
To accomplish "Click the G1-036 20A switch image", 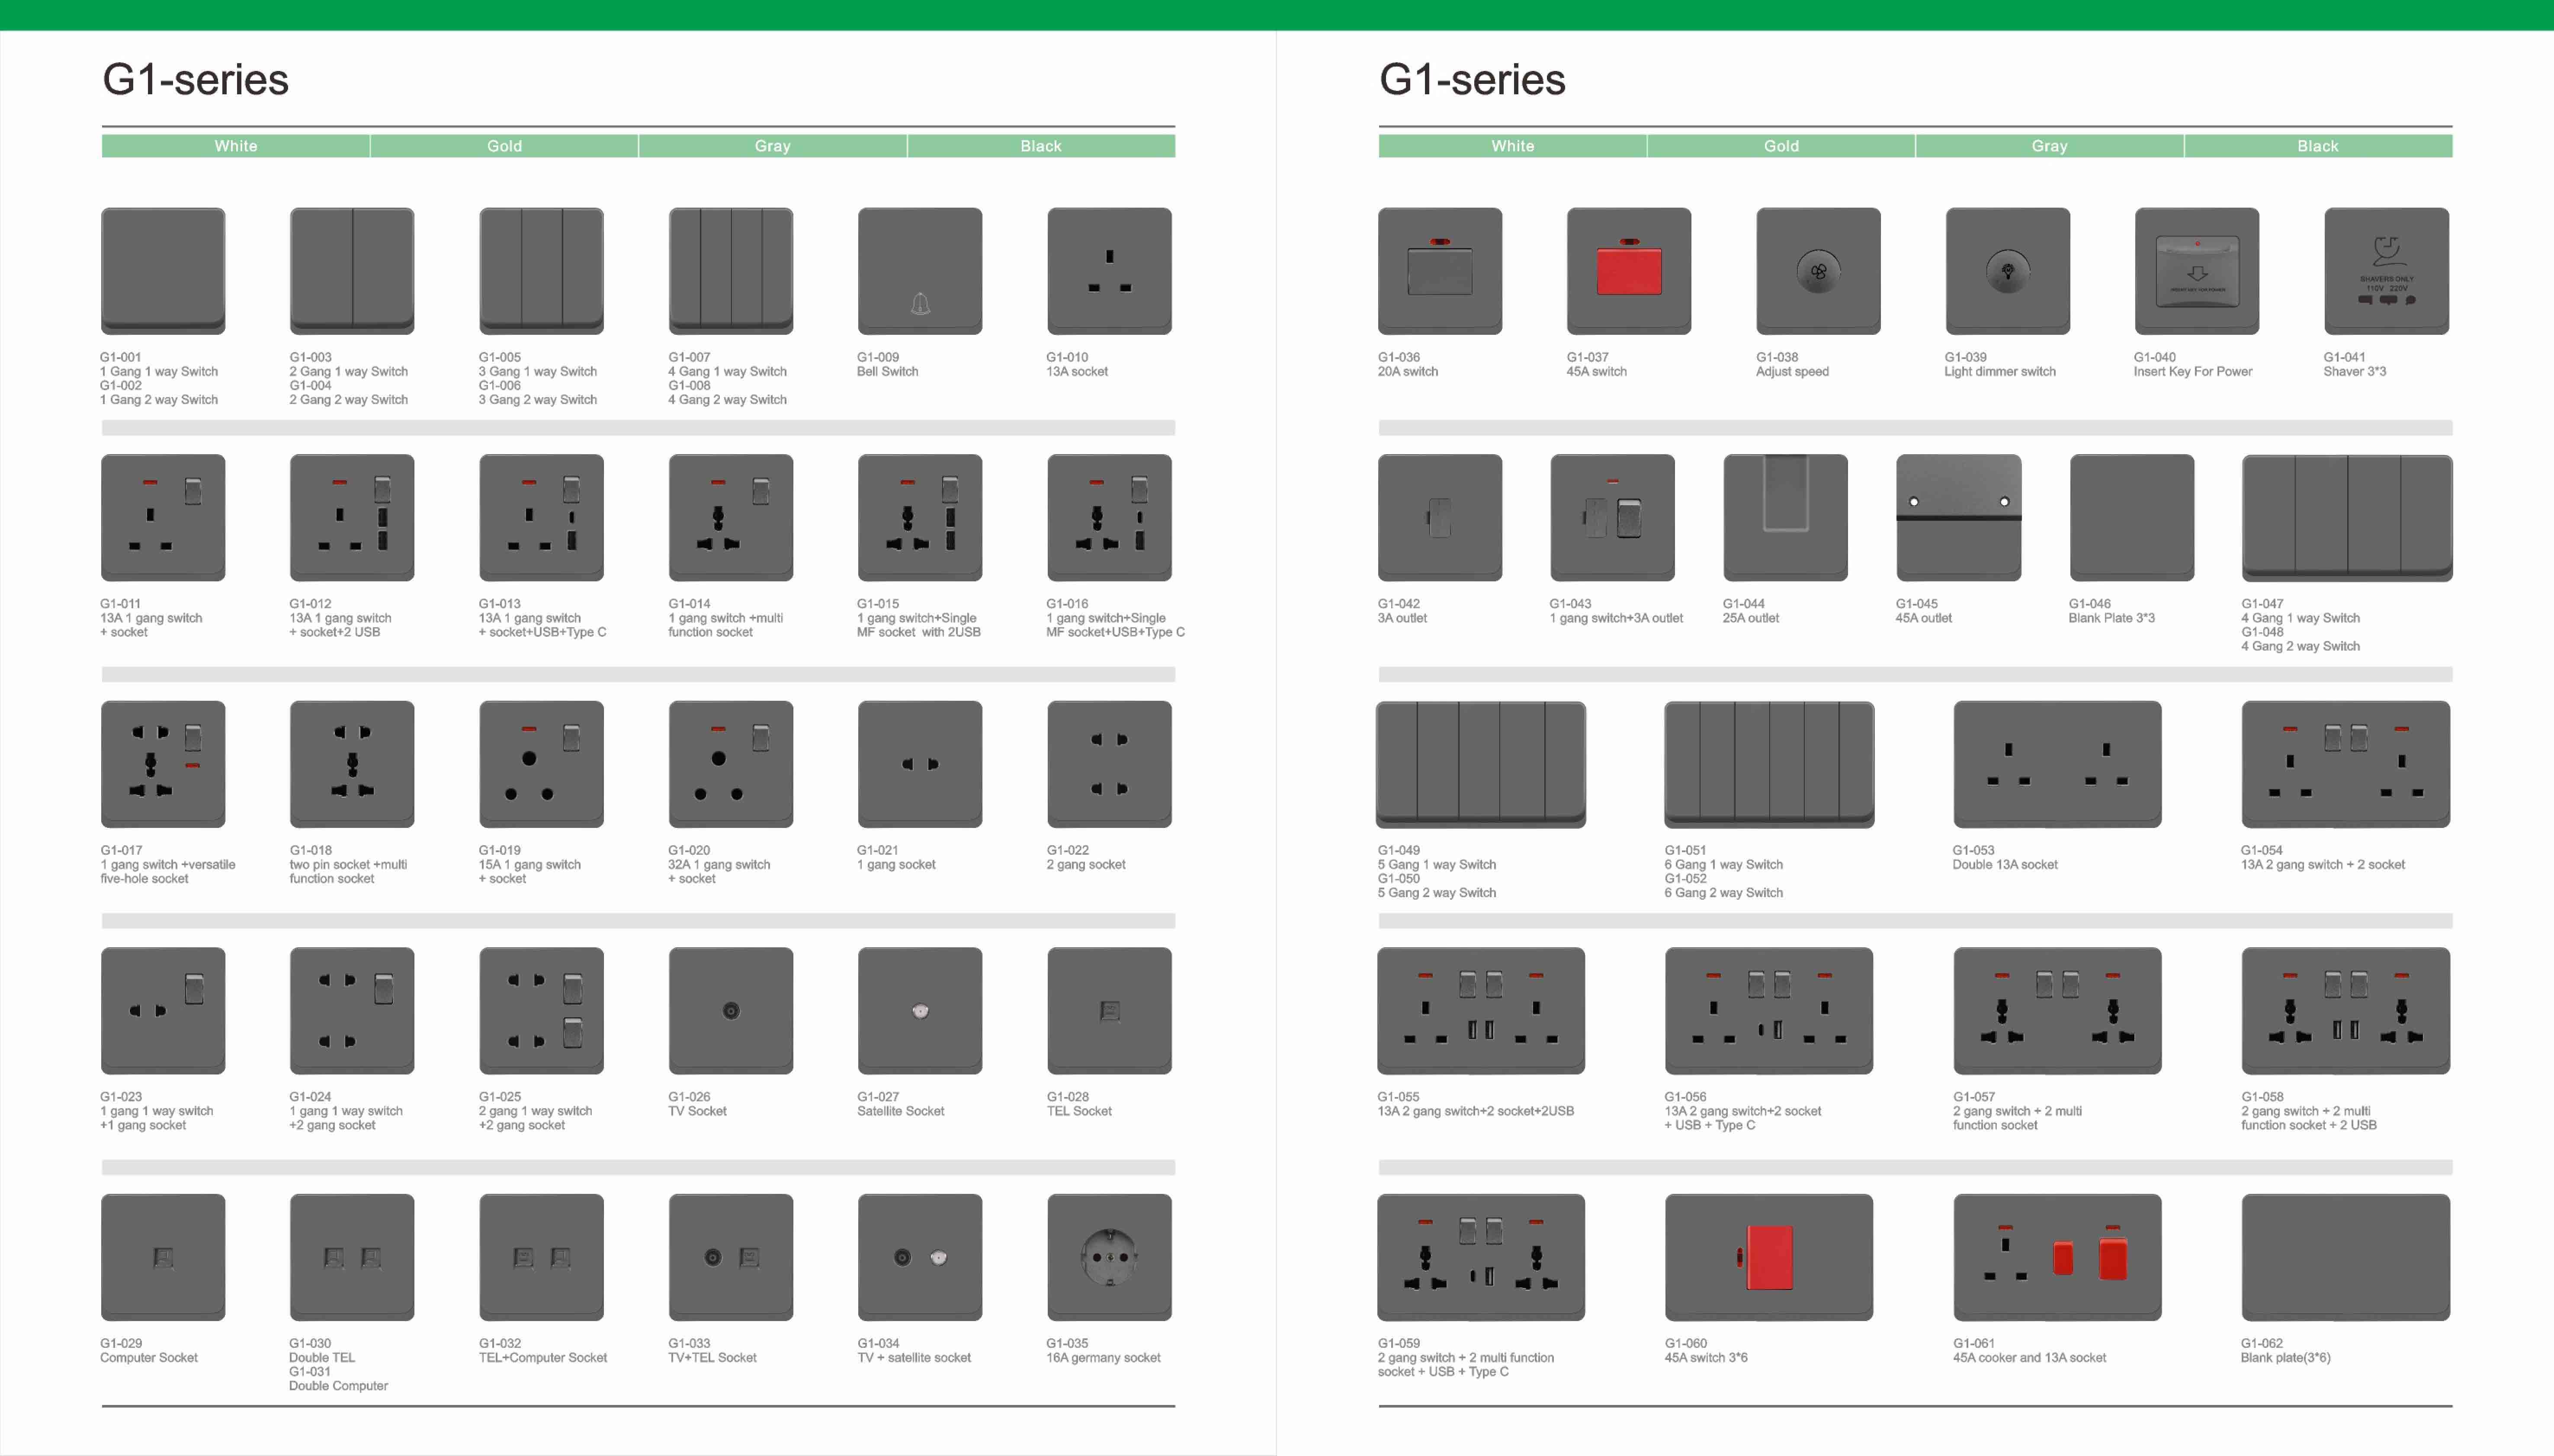I will click(x=1440, y=271).
